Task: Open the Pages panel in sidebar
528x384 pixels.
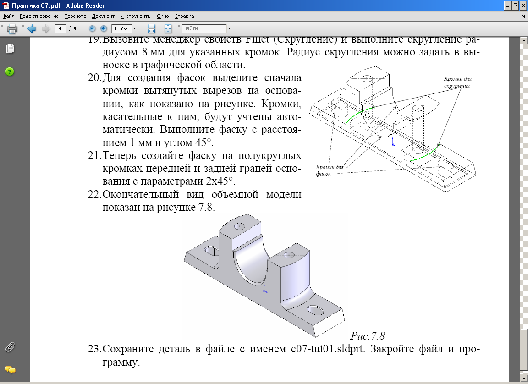Action: (10, 49)
